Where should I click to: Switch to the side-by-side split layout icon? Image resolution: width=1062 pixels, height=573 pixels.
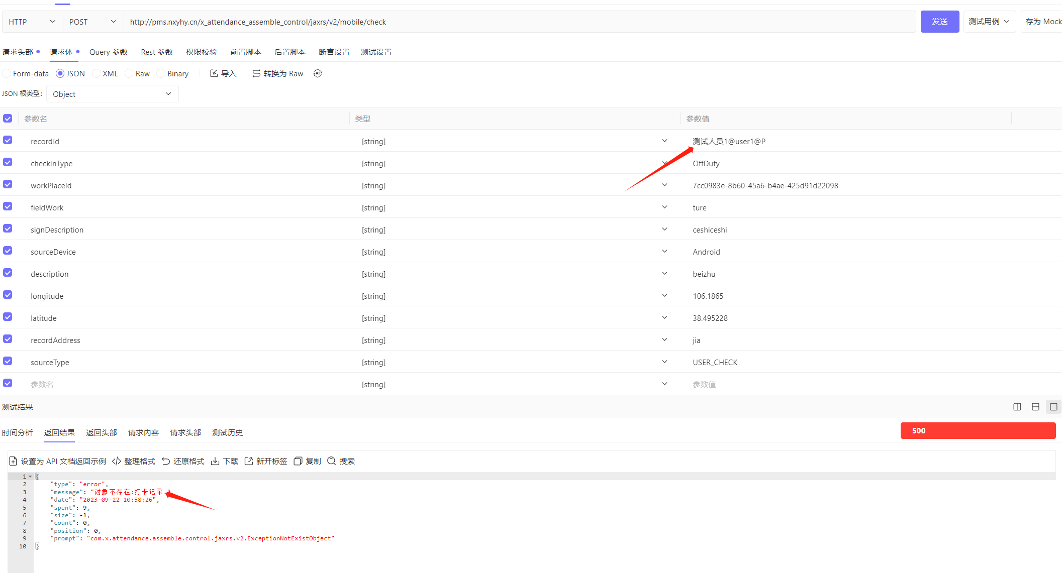[x=1017, y=407]
